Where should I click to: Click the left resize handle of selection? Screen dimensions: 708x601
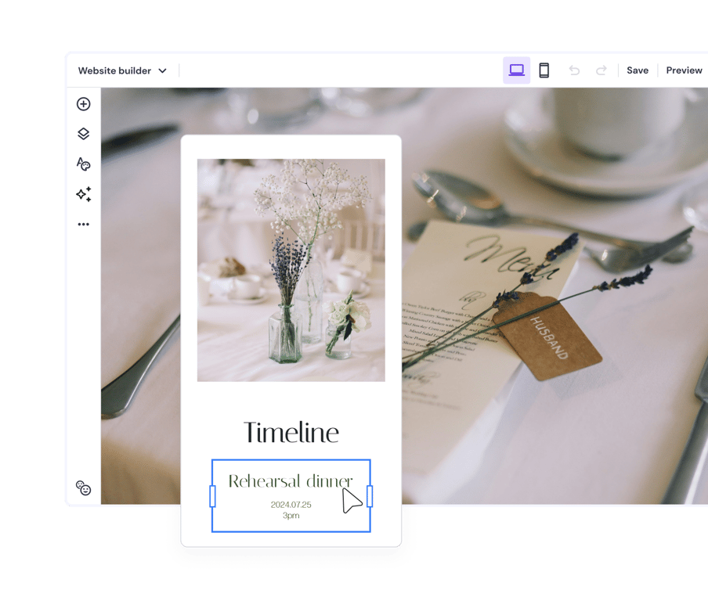pyautogui.click(x=212, y=496)
